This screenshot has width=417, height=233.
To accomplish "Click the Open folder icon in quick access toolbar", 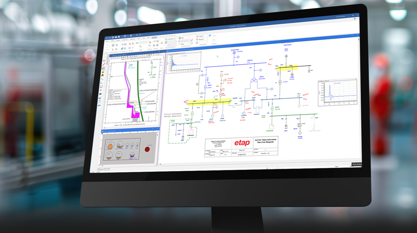I will pyautogui.click(x=116, y=37).
